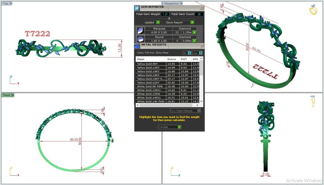The width and height of the screenshot is (324, 185).
Task: Select the Front viewport tab label
Action: pyautogui.click(x=7, y=95)
